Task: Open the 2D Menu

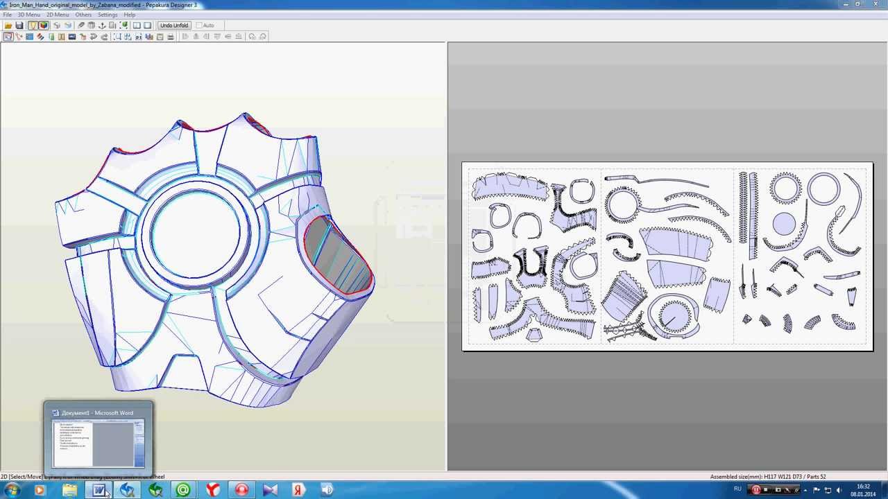Action: tap(58, 15)
